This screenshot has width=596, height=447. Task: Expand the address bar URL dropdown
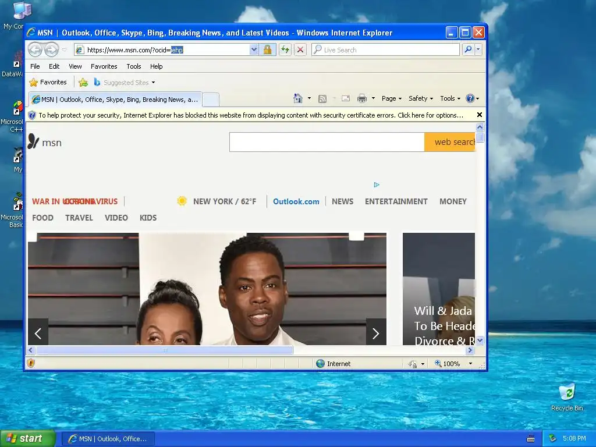point(254,50)
